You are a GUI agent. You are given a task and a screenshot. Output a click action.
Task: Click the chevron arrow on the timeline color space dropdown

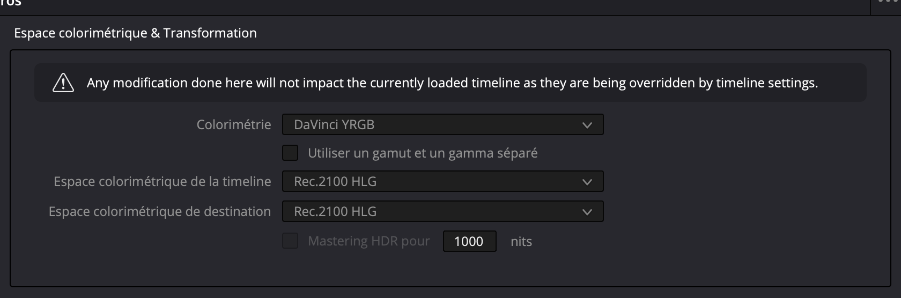(587, 182)
